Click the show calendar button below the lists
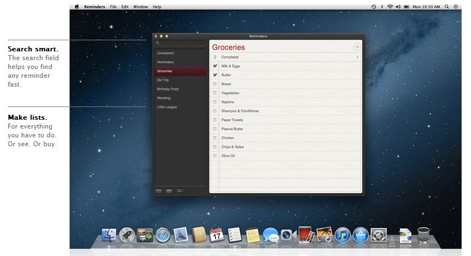471x256 pixels. click(169, 191)
